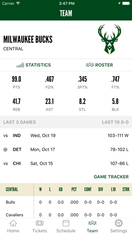Tap the PCT column header
132x234 pixels.
[x=74, y=189]
